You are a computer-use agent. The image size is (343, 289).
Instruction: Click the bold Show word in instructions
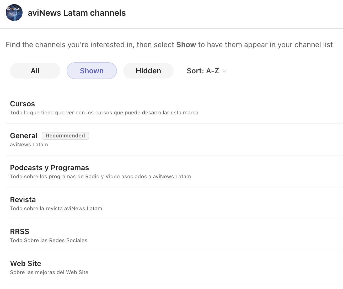(186, 45)
